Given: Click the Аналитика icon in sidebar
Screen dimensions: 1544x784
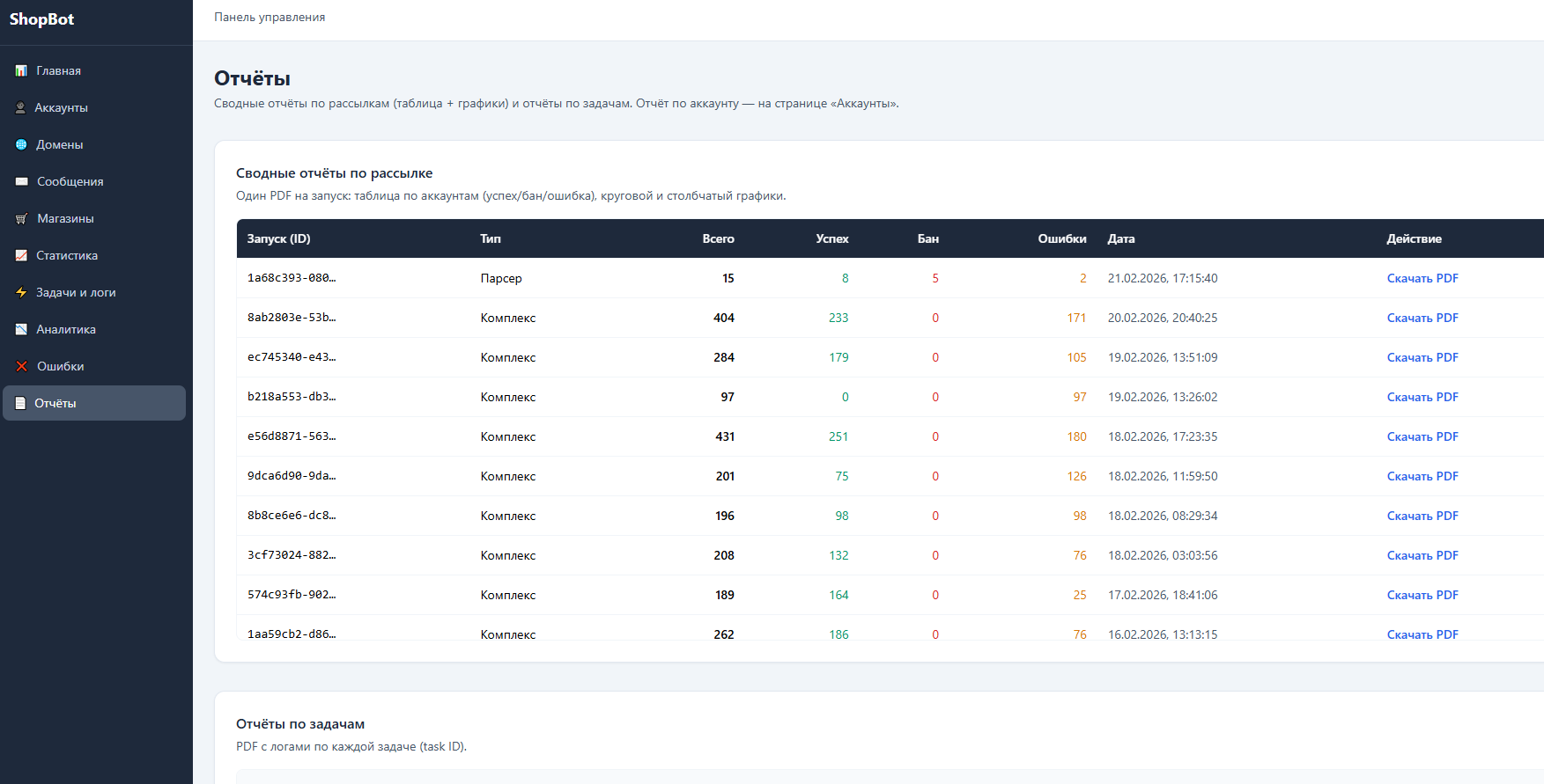Looking at the screenshot, I should coord(21,329).
